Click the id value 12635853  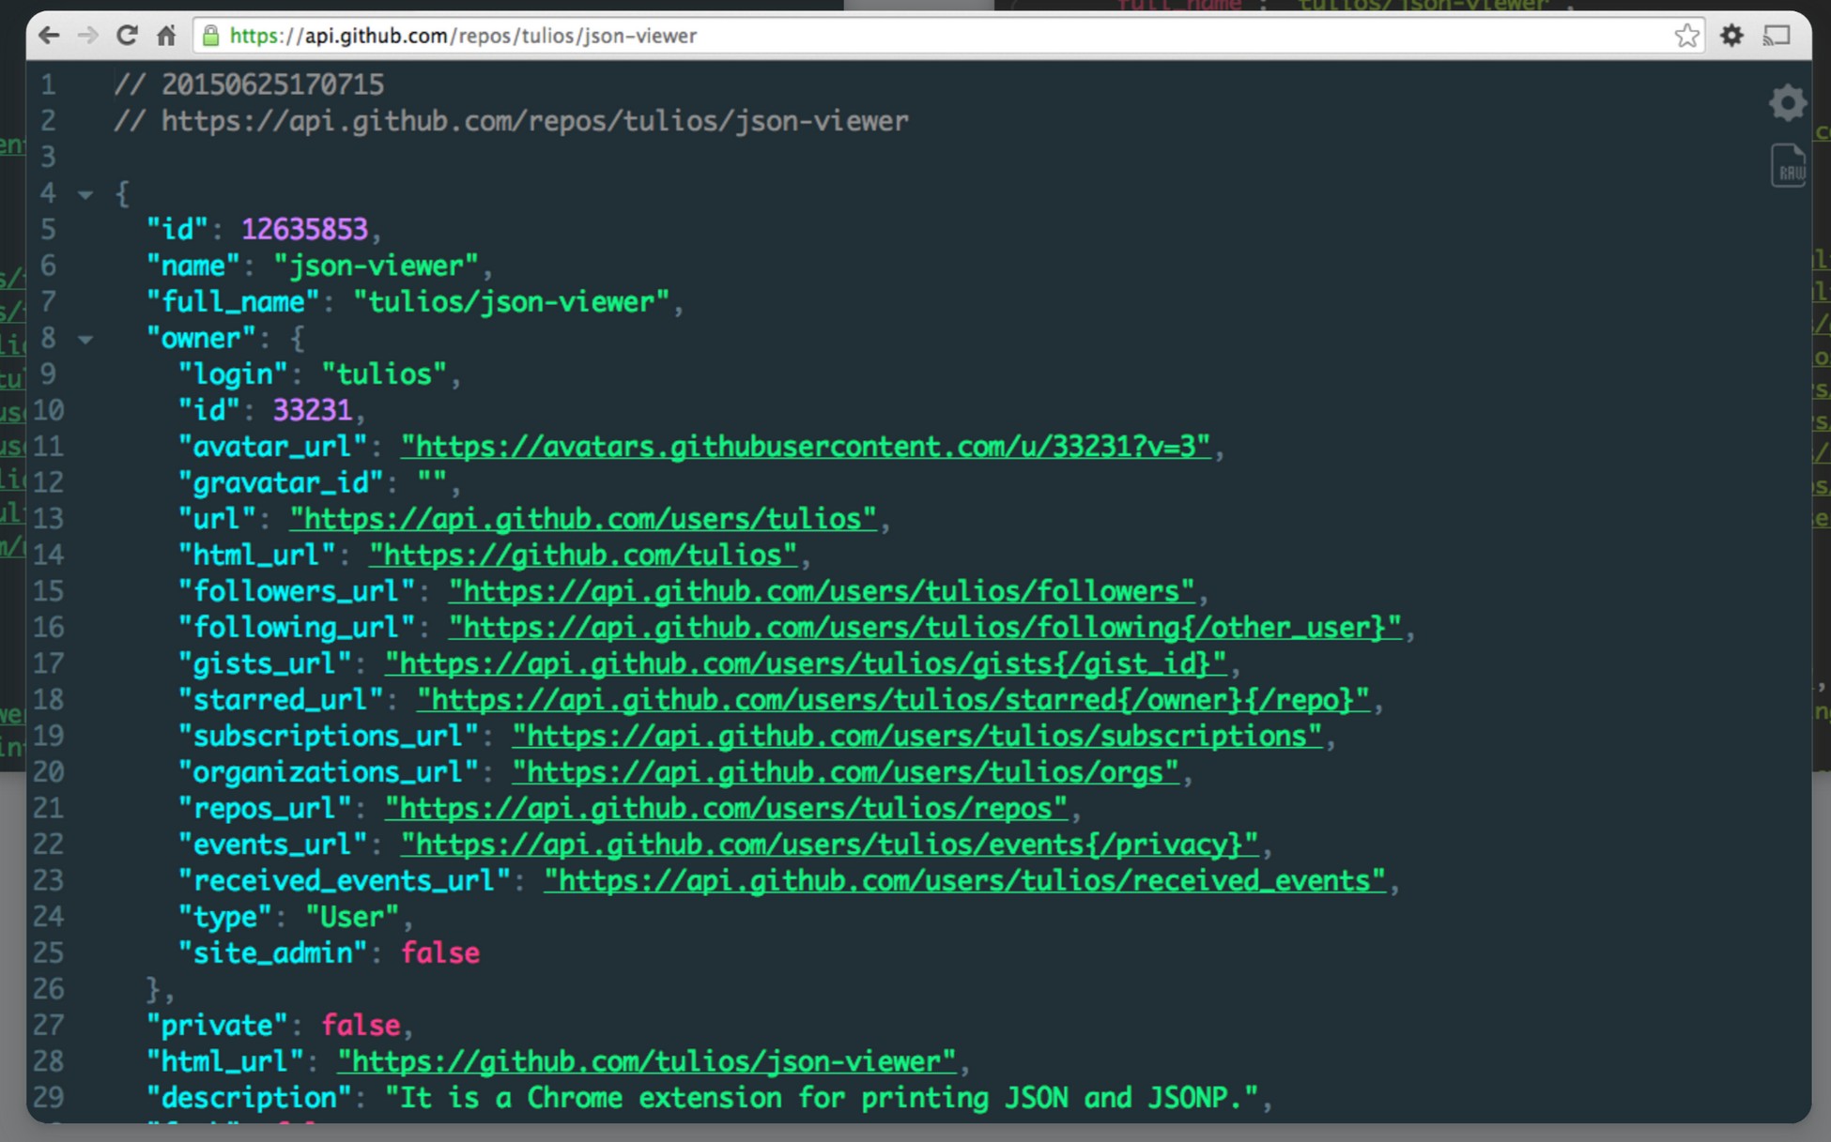tap(304, 229)
